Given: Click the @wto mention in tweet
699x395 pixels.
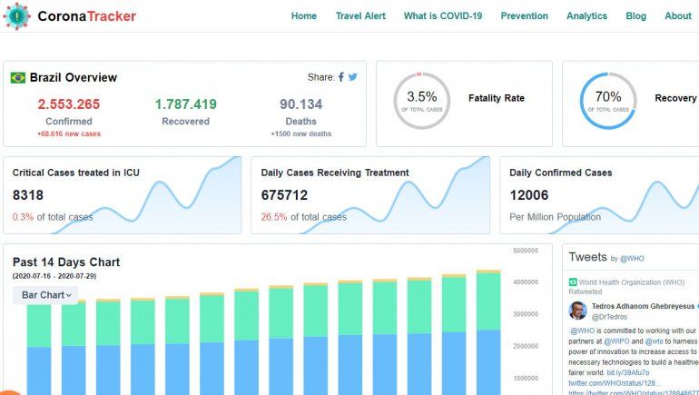Looking at the screenshot, I should 654,341.
